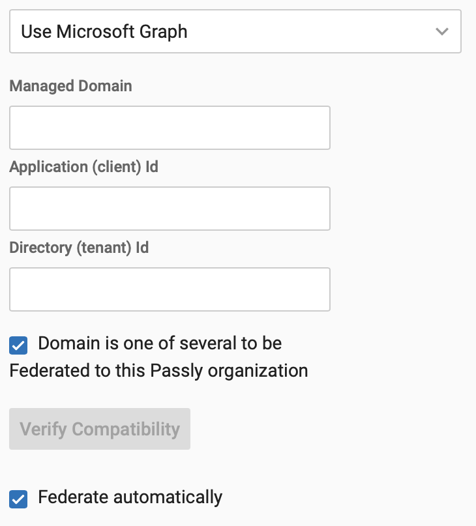Toggle the Federate automatically checkbox

(x=18, y=499)
